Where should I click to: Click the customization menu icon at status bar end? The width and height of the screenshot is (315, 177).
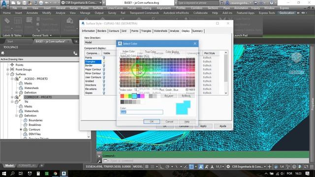[312, 167]
